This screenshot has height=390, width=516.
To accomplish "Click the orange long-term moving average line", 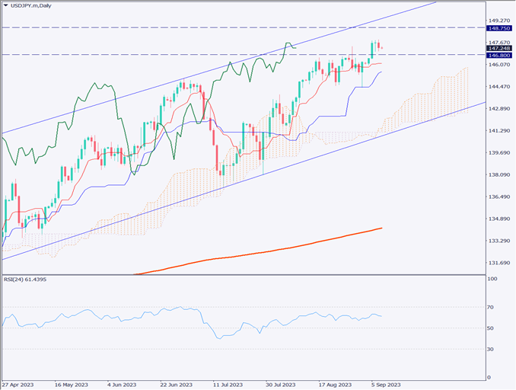I will coord(266,251).
